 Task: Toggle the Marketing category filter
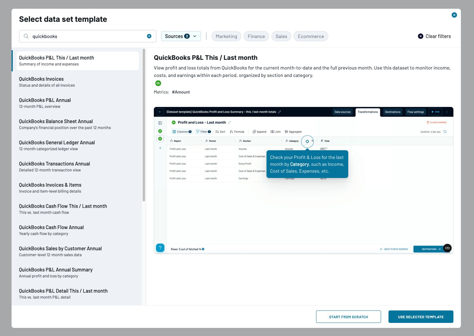pos(226,36)
